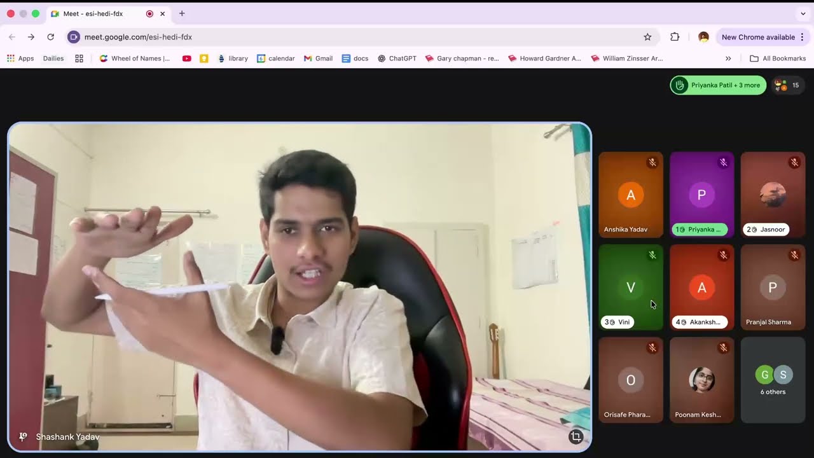The width and height of the screenshot is (814, 458).
Task: Click the site info camera icon in address bar
Action: click(74, 37)
